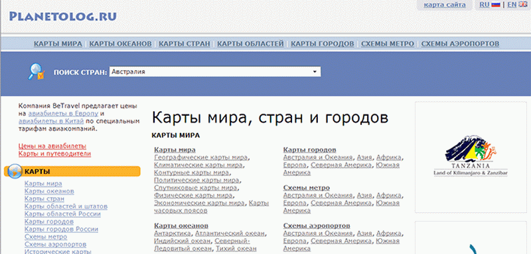Open Северная Америка under Карты городов

pyautogui.click(x=341, y=165)
